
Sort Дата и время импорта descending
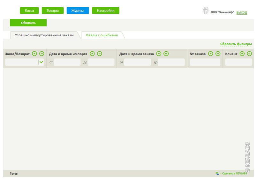100,54
